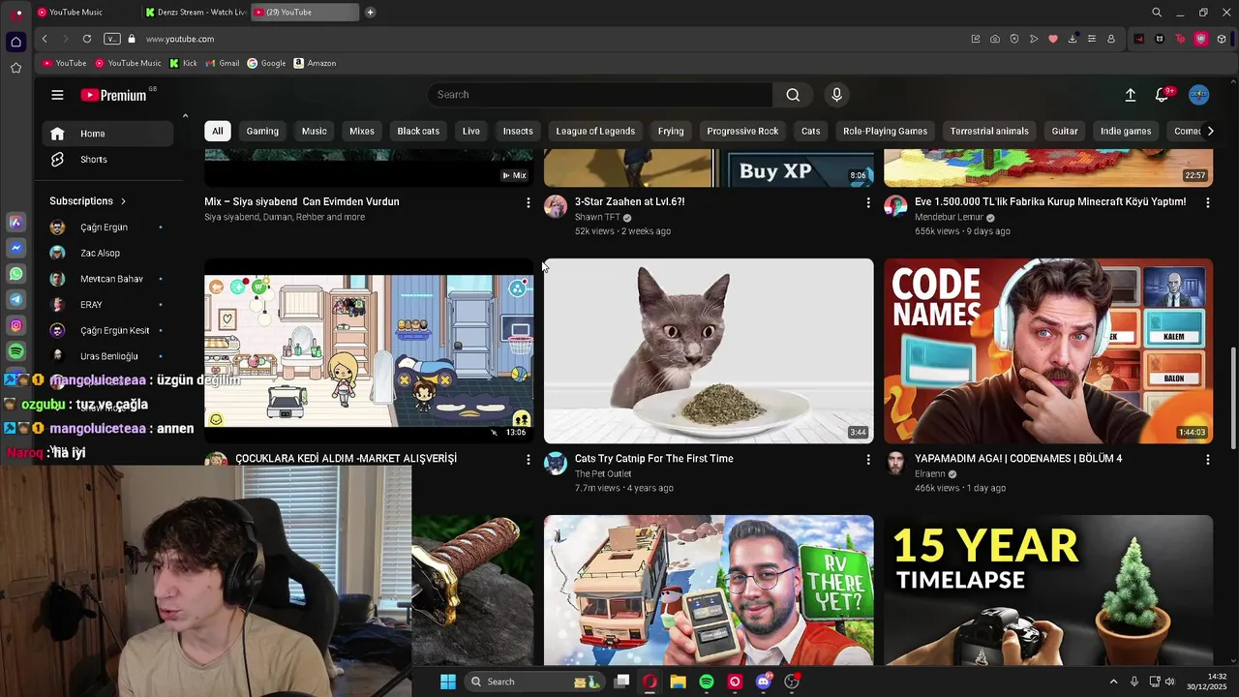
Task: Open the YouTube guide hamburger menu
Action: pyautogui.click(x=57, y=95)
